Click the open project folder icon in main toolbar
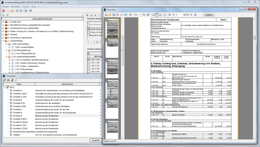This screenshot has width=260, height=147. tap(12, 10)
